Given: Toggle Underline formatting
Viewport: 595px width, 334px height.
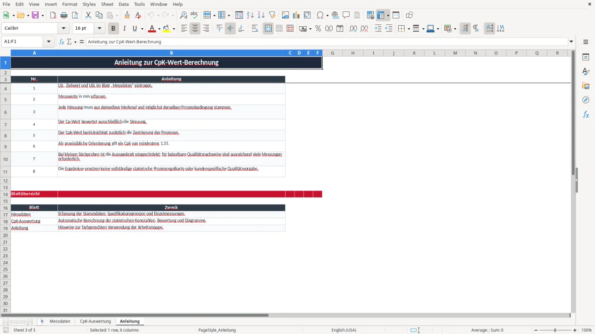Looking at the screenshot, I should (134, 29).
